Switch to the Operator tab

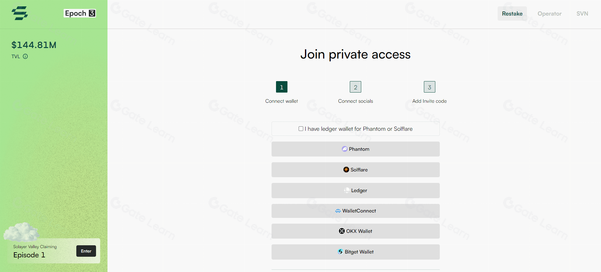click(549, 14)
